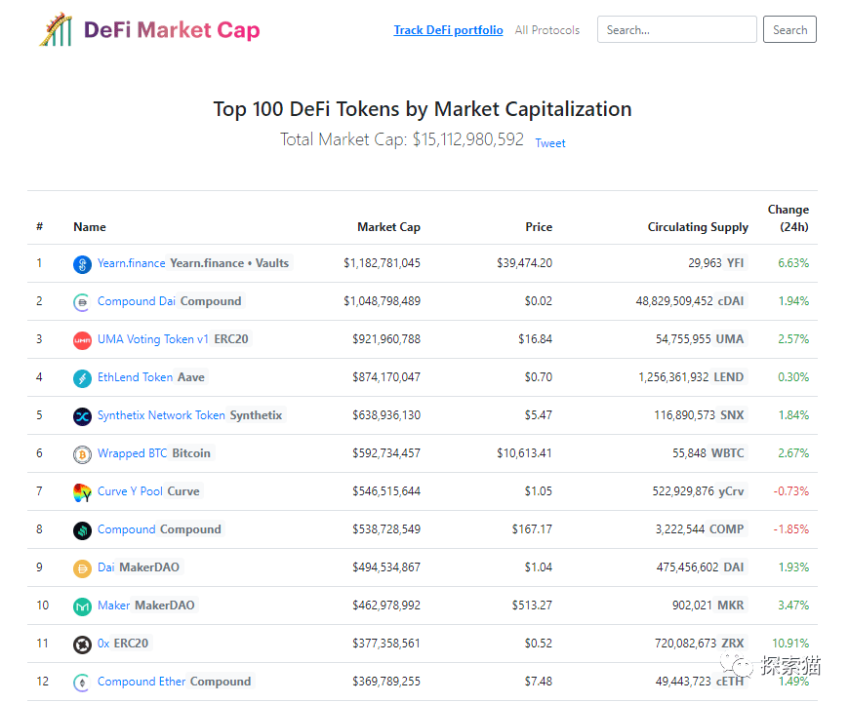Open the All Protocols page

[x=546, y=30]
